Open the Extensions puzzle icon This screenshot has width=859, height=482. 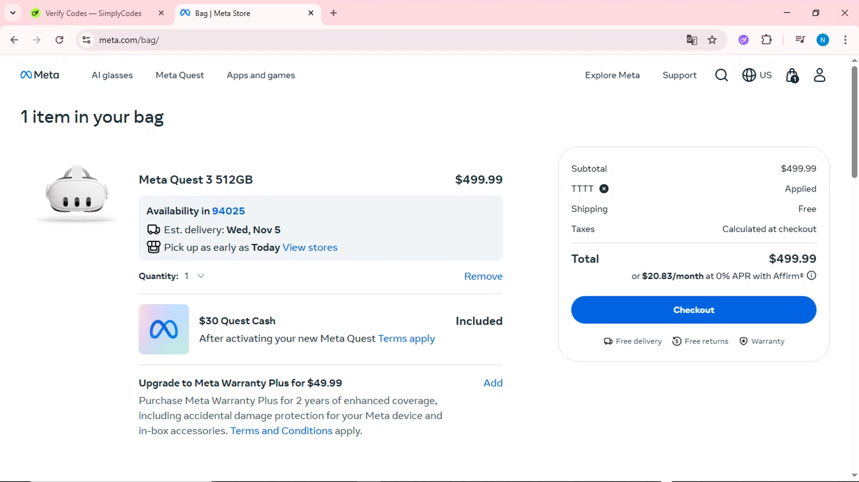(x=767, y=40)
